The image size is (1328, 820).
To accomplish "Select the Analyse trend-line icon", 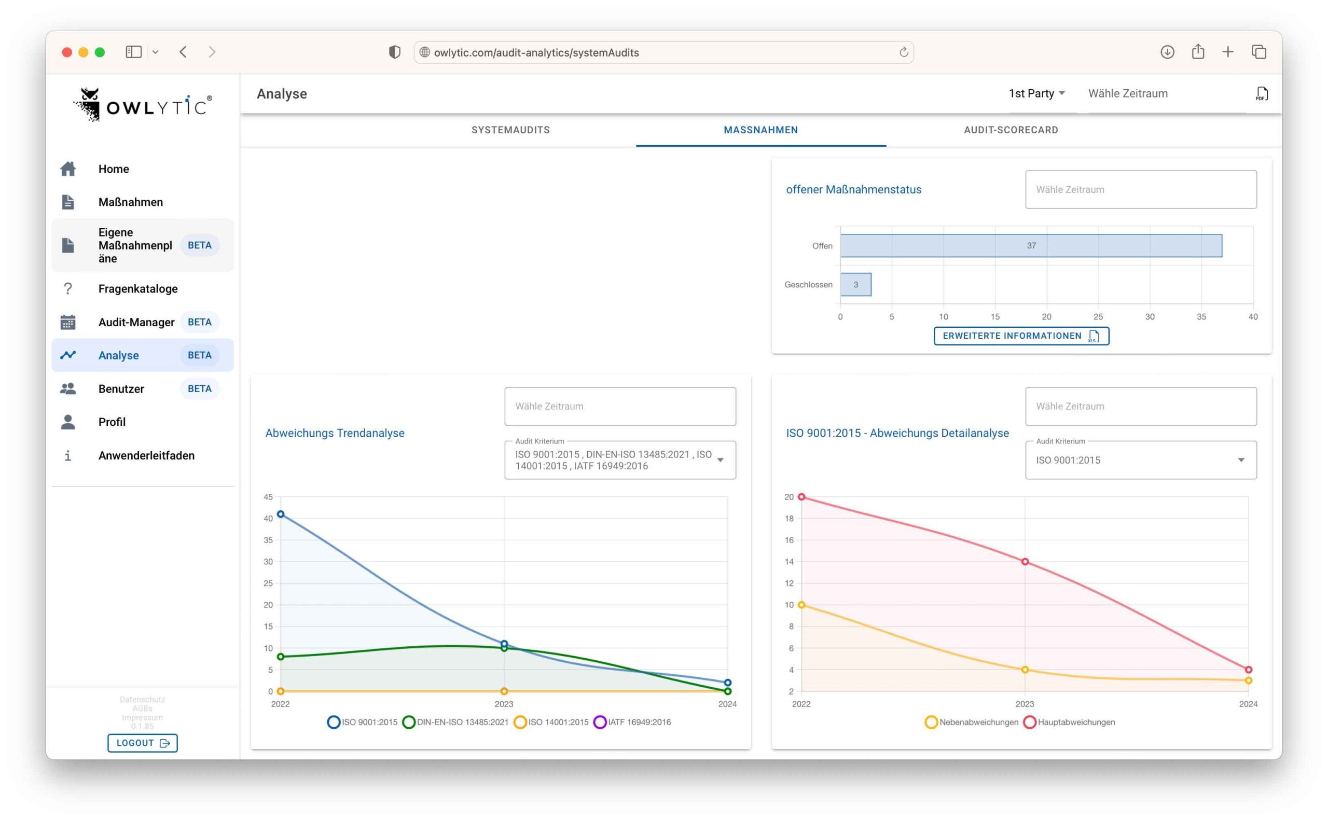I will point(68,355).
